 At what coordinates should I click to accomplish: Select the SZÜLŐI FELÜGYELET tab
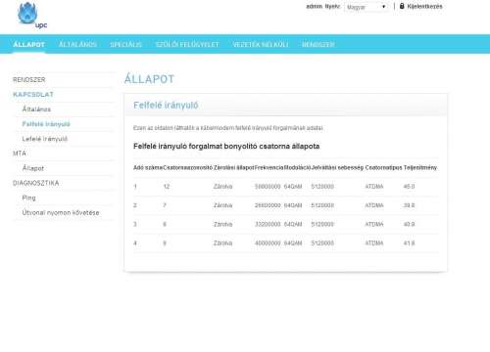(187, 44)
